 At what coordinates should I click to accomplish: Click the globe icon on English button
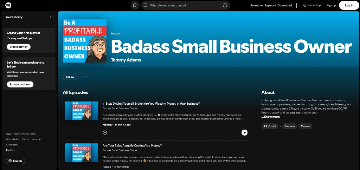point(10,161)
